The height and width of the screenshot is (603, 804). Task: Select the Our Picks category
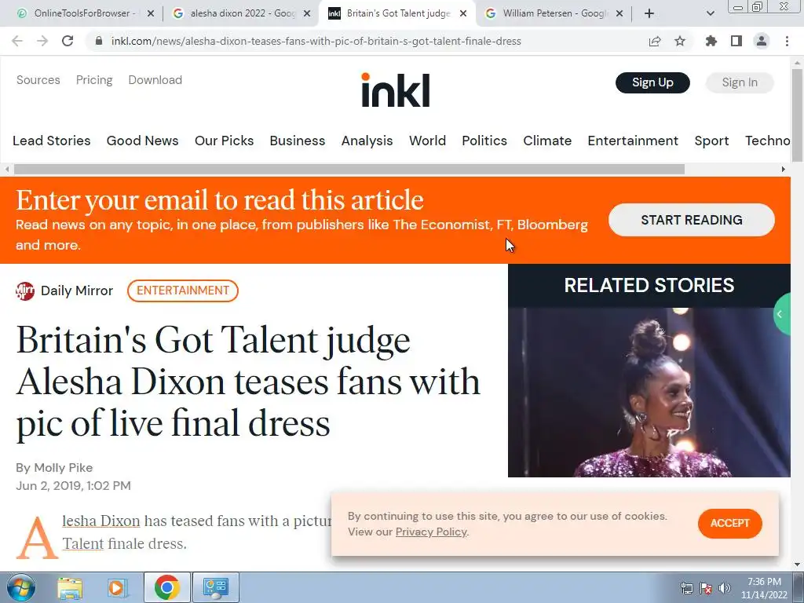(x=224, y=141)
